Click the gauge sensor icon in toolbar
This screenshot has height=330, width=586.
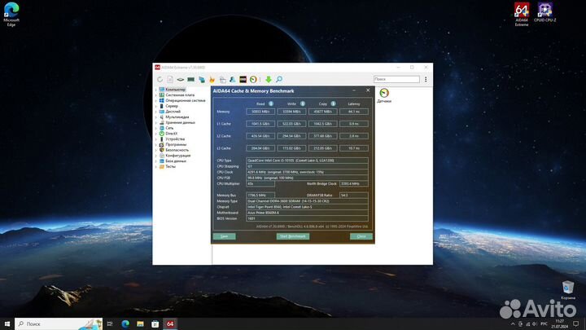[253, 79]
